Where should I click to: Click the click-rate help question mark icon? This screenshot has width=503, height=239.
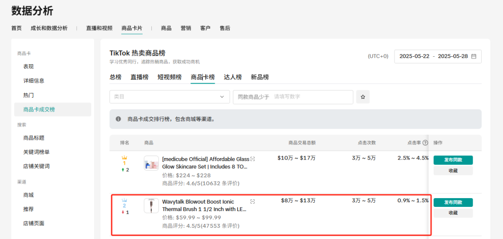(x=425, y=143)
